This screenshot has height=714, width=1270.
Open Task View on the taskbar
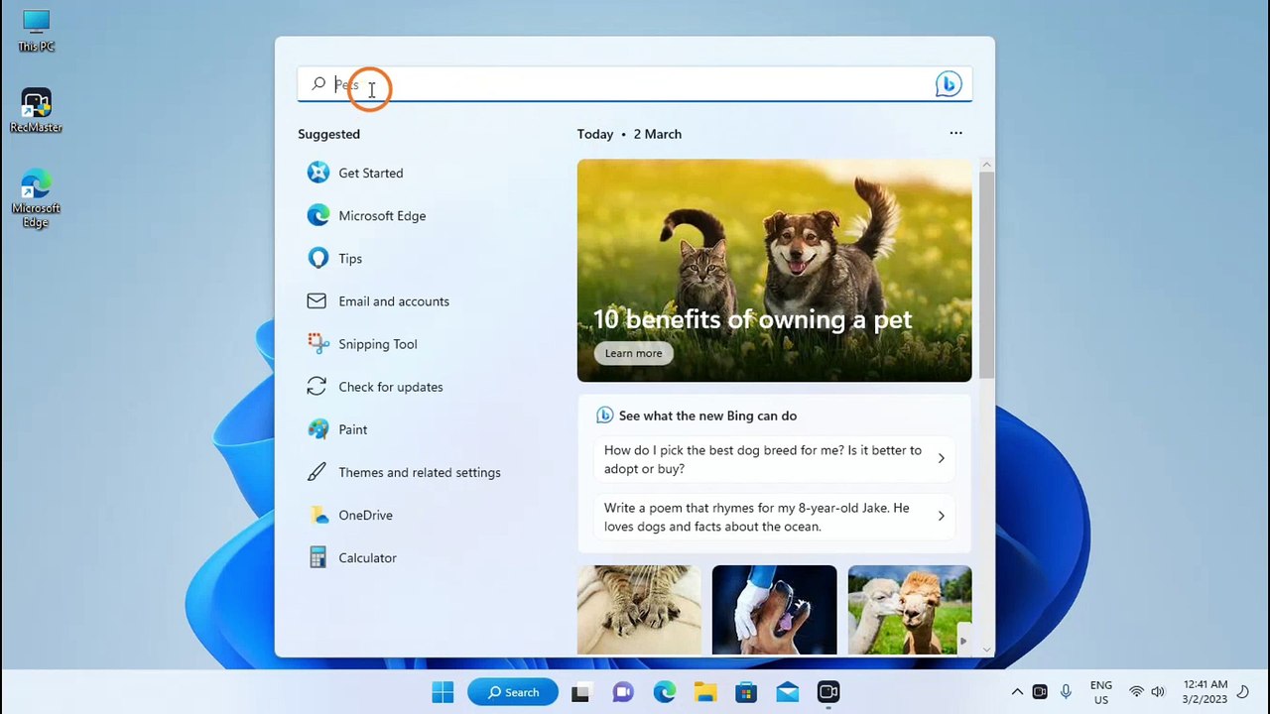click(580, 692)
